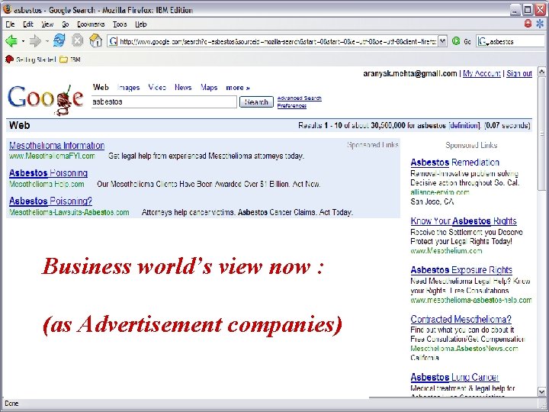The image size is (549, 412).
Task: Open the asbestos definition link
Action: [464, 125]
